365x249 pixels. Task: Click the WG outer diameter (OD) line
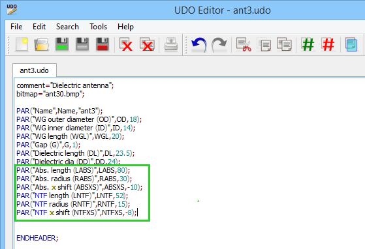coord(79,119)
